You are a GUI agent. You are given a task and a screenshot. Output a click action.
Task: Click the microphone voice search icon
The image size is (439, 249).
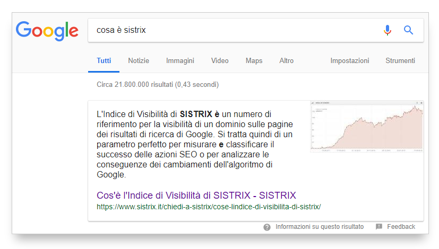tap(388, 30)
